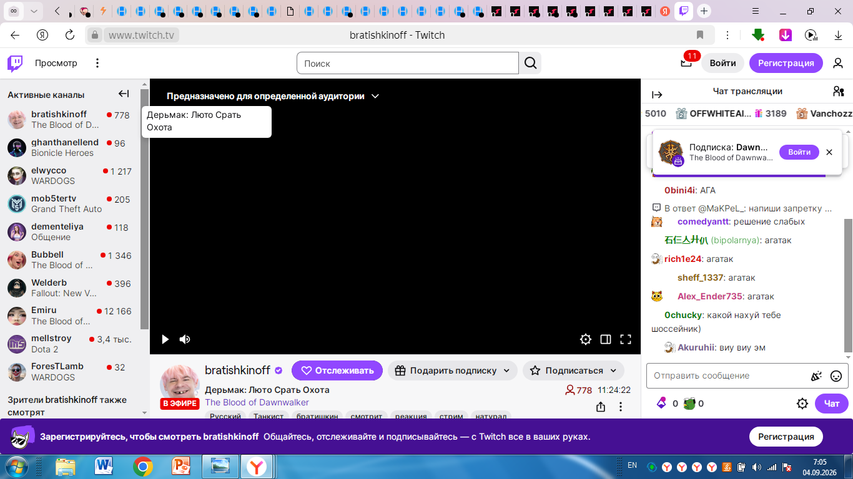Click the share stream icon
This screenshot has height=479, width=853.
point(601,407)
